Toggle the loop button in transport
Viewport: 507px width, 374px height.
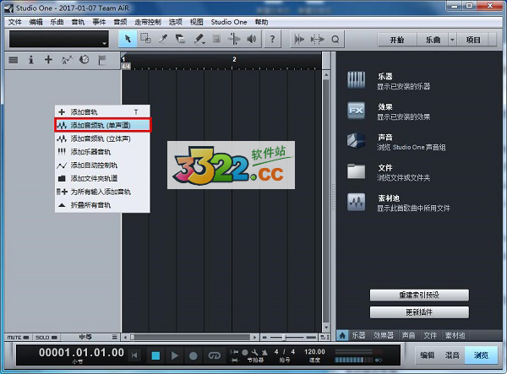click(214, 355)
